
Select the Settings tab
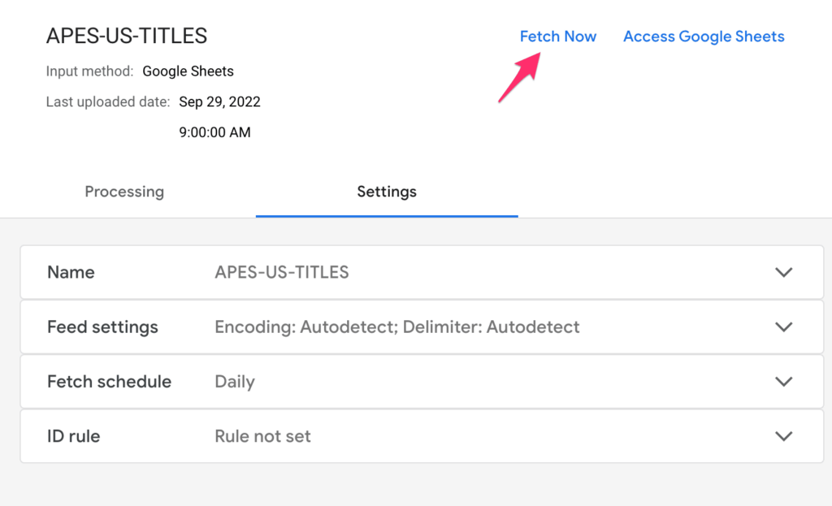click(x=387, y=192)
